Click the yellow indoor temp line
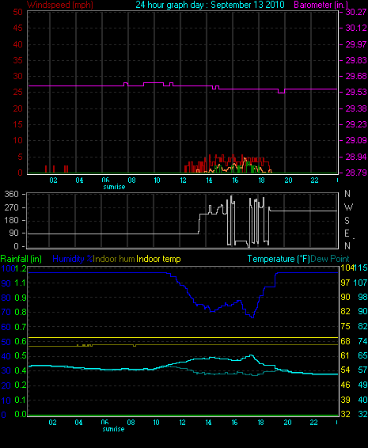This screenshot has width=368, height=448. point(183,337)
